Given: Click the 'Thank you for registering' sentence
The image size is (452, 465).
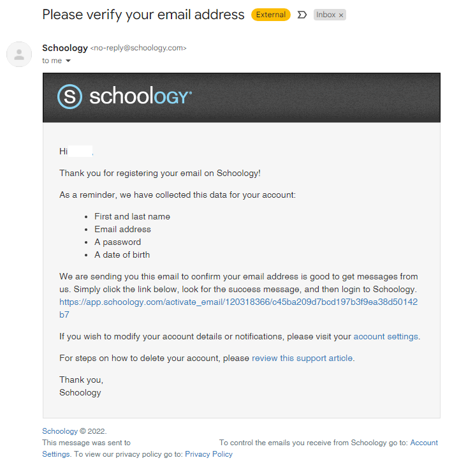Looking at the screenshot, I should [x=160, y=173].
